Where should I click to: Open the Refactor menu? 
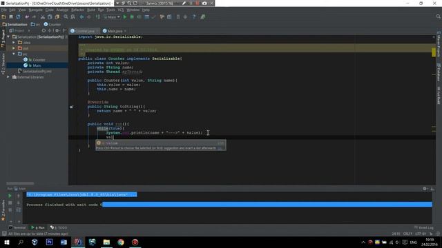(77, 10)
